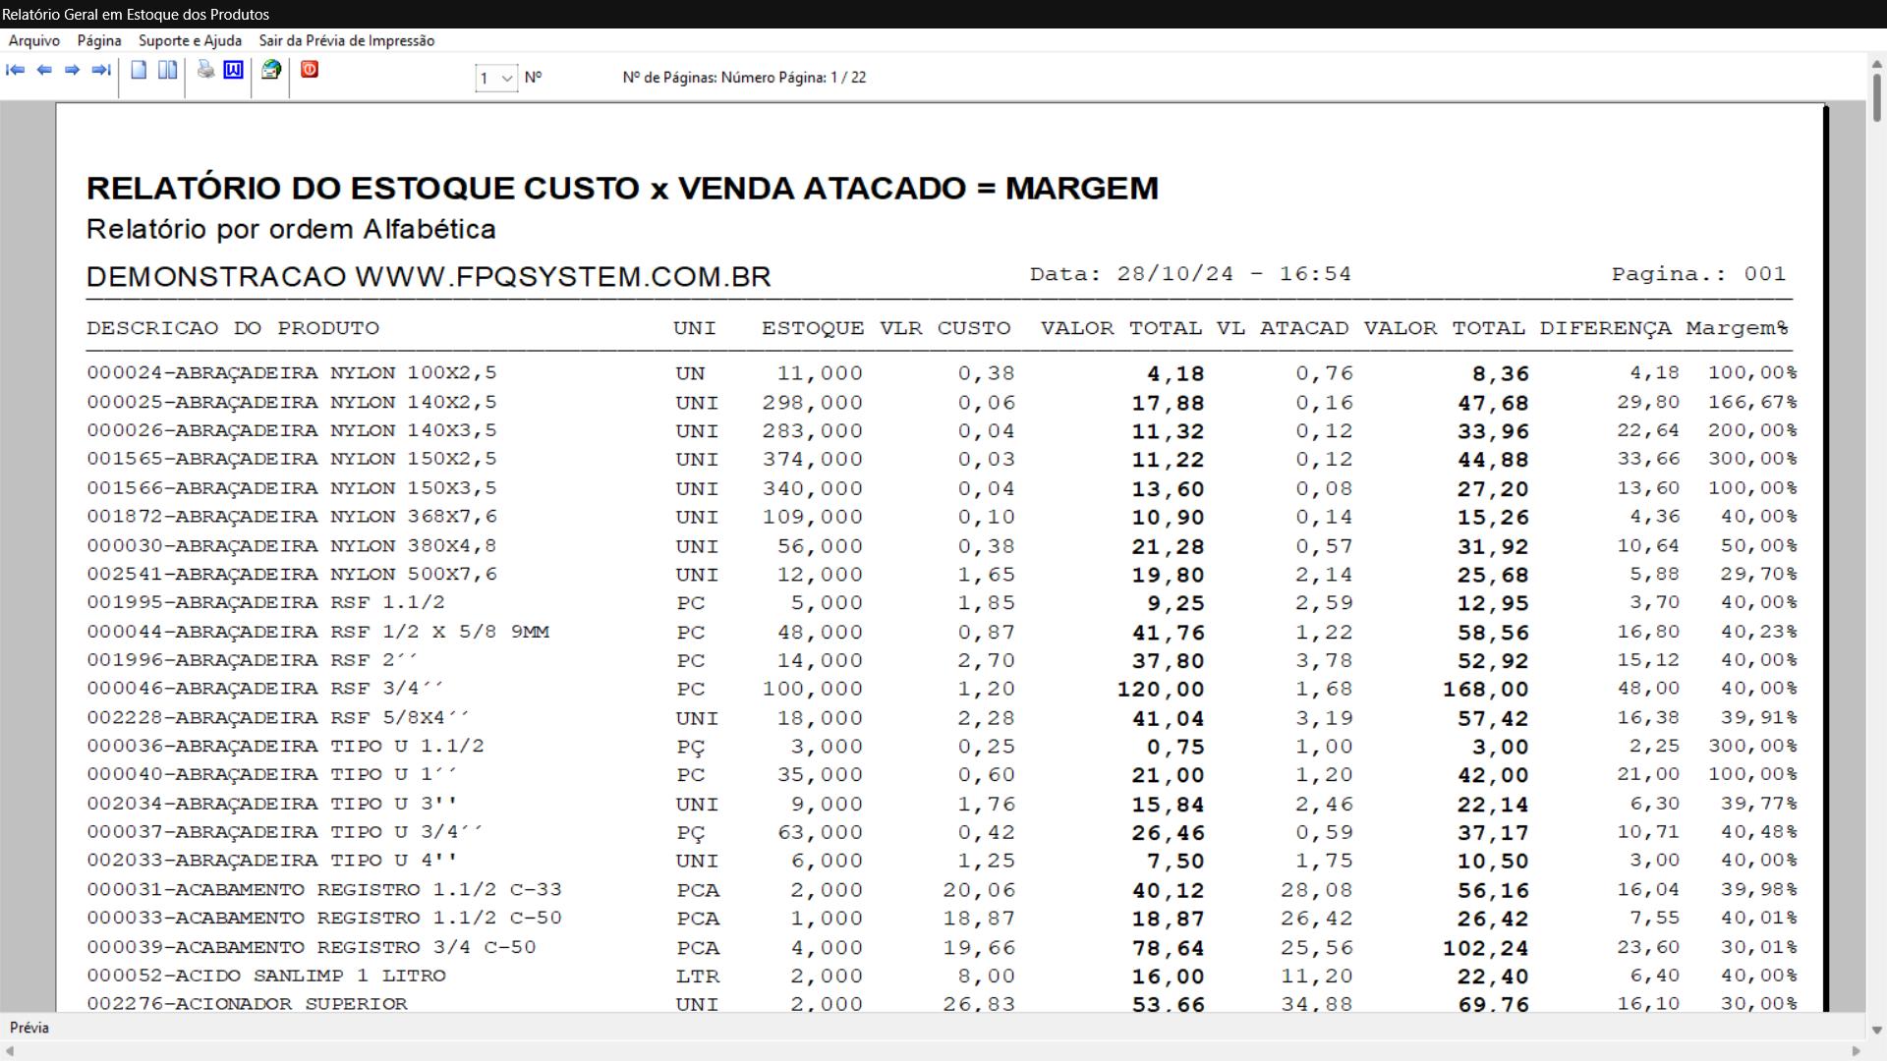Screen dimensions: 1887x1061
Task: Click row 002541-ABRAÇADEIRA NYLON 500X7,6
Action: (942, 575)
